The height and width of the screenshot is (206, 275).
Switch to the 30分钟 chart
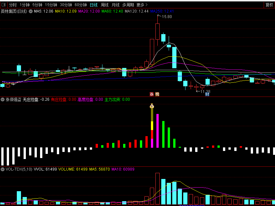[x=66, y=5]
